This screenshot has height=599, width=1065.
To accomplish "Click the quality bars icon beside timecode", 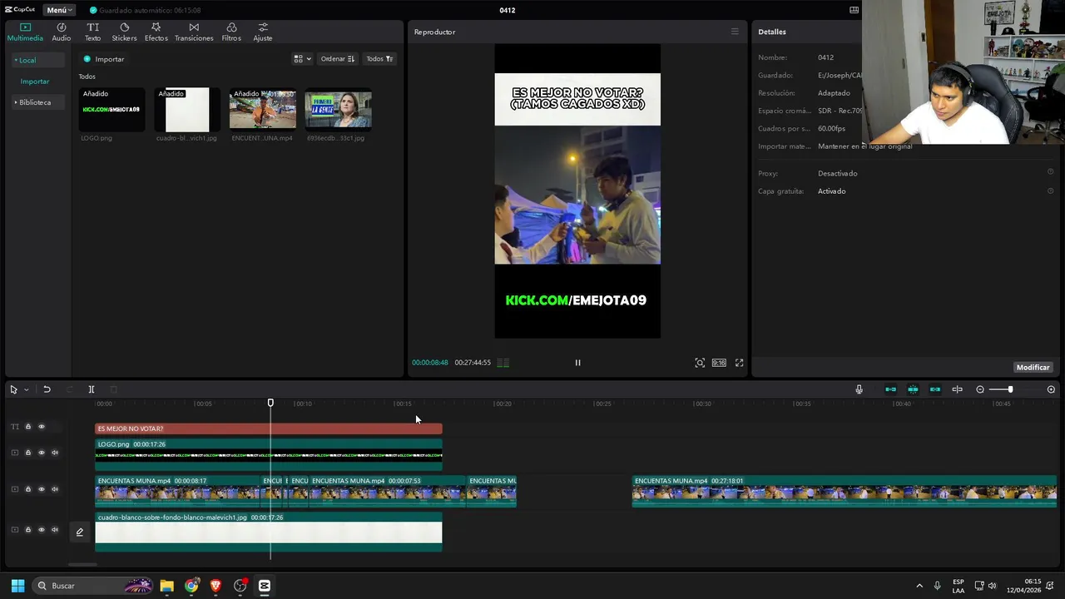I will (503, 363).
